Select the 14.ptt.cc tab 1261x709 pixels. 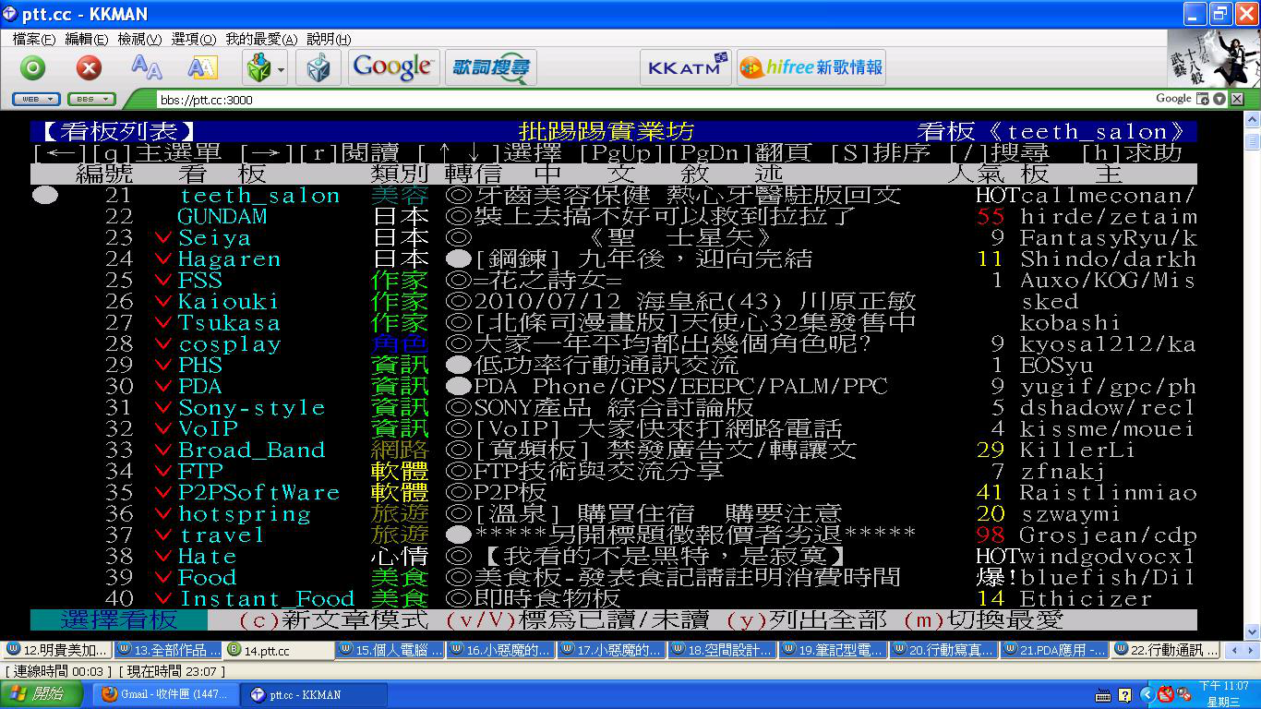[279, 650]
